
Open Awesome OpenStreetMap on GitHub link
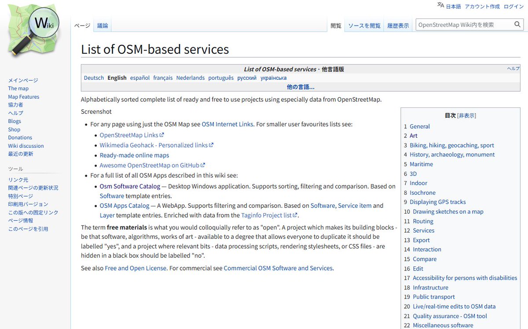tap(153, 165)
